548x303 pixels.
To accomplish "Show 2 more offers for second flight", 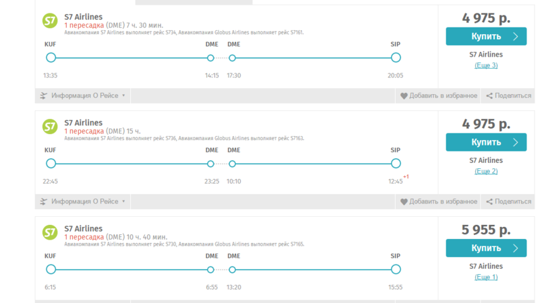I will [486, 172].
